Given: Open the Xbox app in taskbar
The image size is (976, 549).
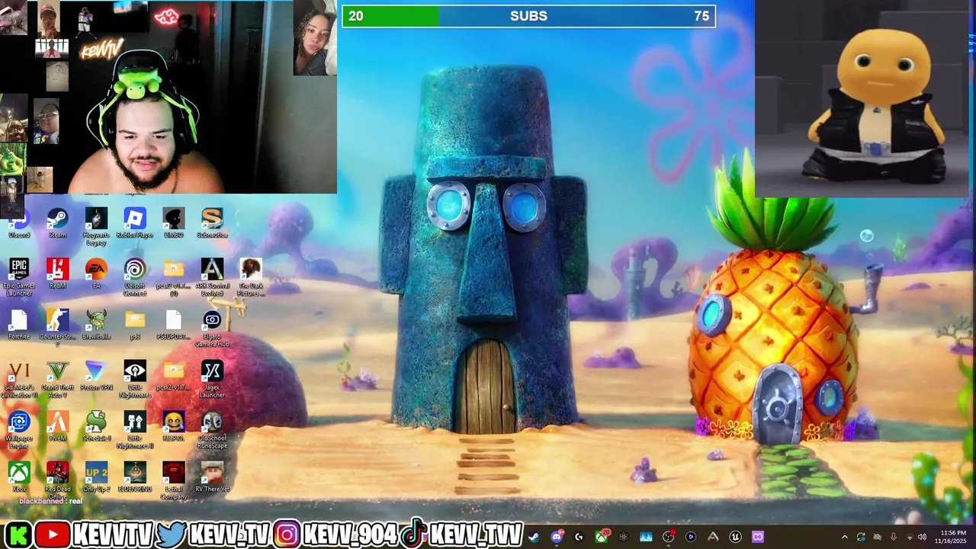Looking at the screenshot, I should click(x=602, y=537).
